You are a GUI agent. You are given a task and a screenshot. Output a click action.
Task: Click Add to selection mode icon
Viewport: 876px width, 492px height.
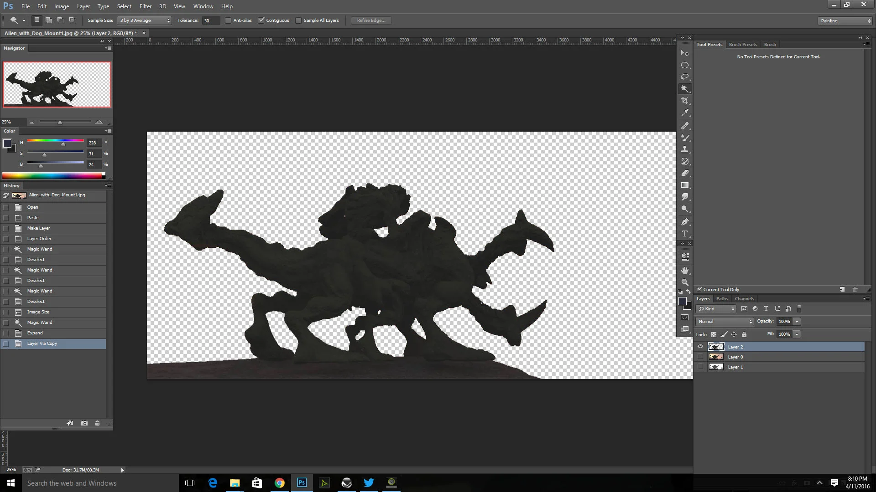click(48, 20)
